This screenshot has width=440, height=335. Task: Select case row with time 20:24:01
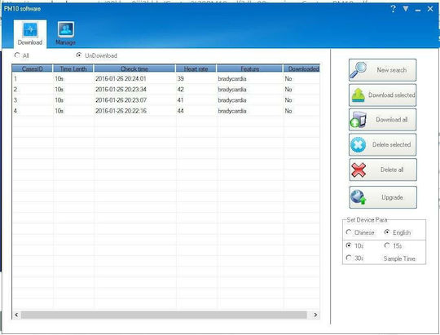165,78
